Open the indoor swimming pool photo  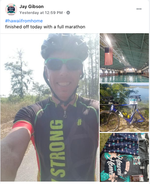(124, 58)
